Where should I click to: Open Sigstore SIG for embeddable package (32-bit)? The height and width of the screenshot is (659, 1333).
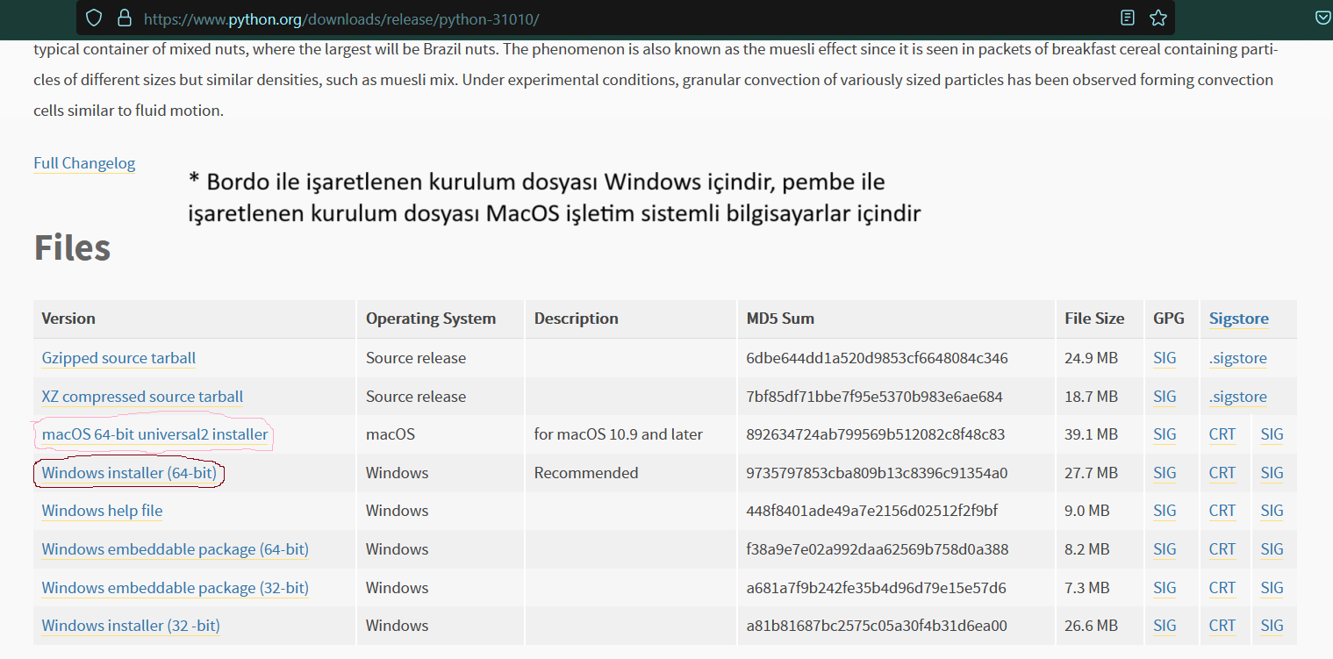(x=1272, y=588)
